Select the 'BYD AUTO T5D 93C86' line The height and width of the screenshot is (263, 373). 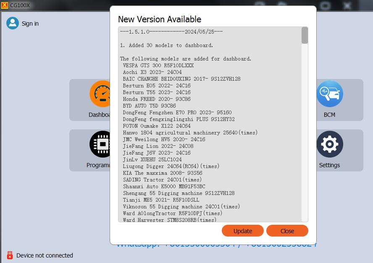click(150, 105)
